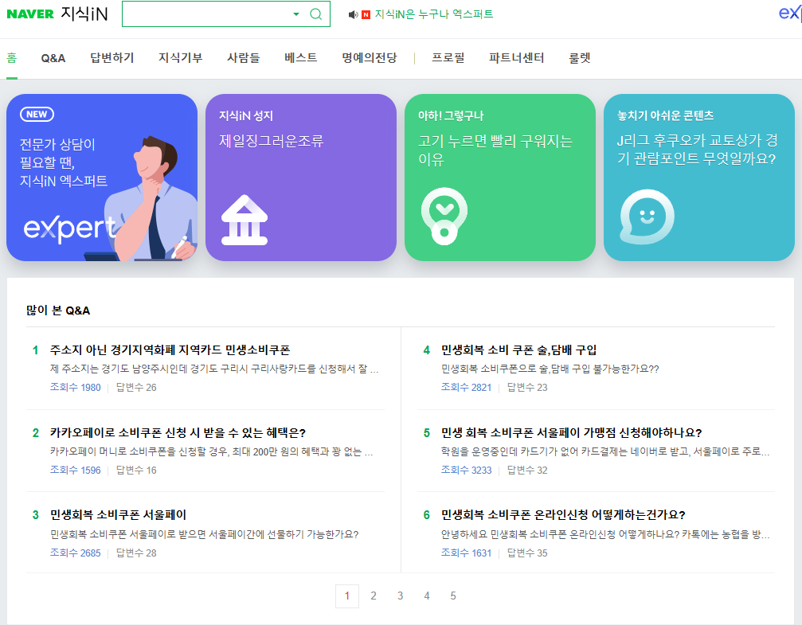The width and height of the screenshot is (802, 625).
Task: Click the NEW badge on expert card
Action: 37,114
